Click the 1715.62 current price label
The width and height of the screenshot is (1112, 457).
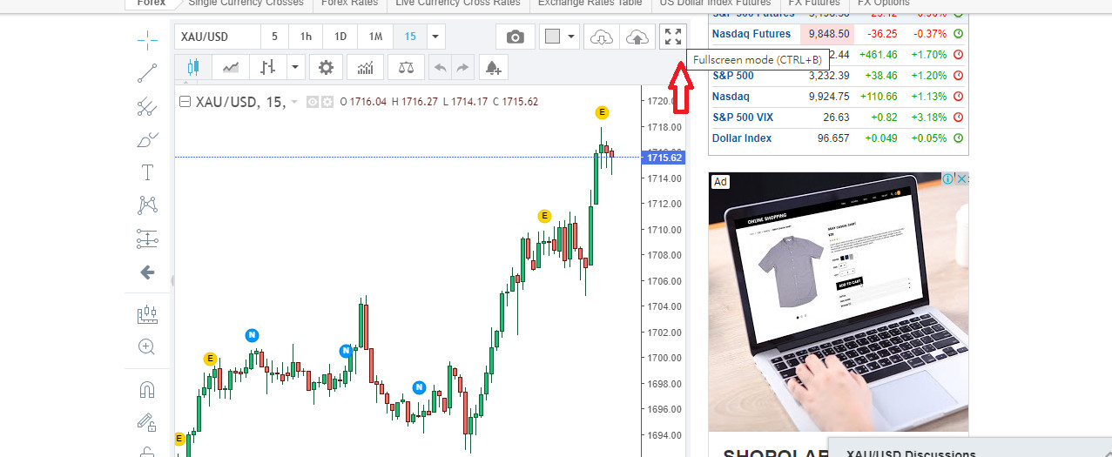(663, 158)
